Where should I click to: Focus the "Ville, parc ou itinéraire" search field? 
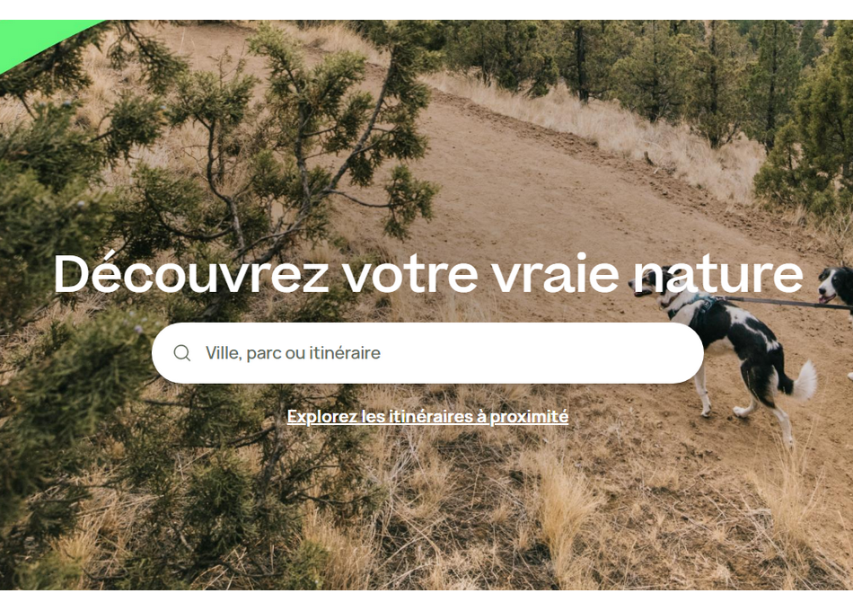(x=427, y=353)
